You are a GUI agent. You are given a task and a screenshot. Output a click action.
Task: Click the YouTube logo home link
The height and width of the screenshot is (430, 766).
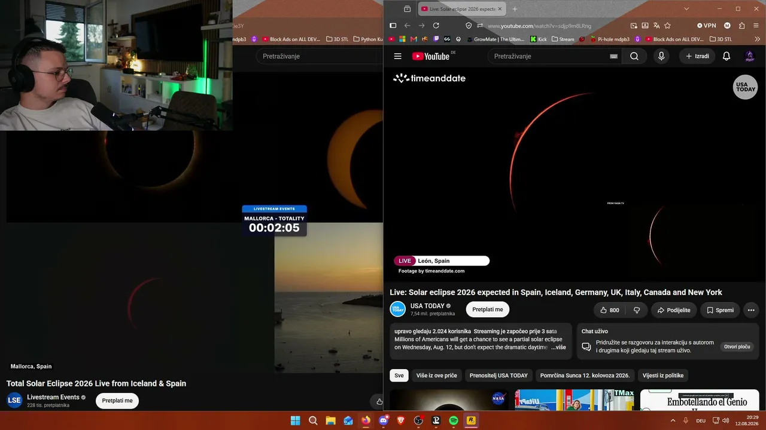pyautogui.click(x=430, y=56)
